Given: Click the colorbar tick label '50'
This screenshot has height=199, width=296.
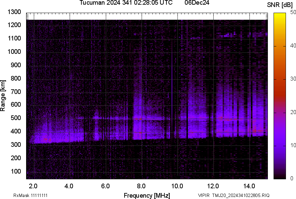Looking at the screenshot, I should (293, 12).
